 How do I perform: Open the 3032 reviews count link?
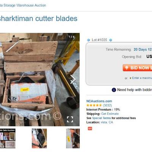click(107, 105)
